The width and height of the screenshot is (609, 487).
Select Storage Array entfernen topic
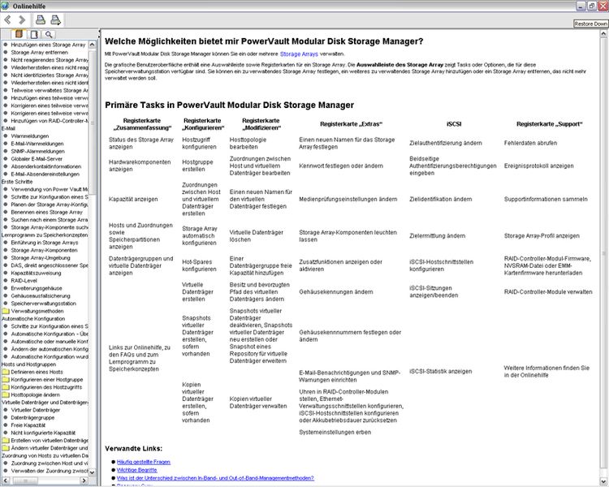pyautogui.click(x=39, y=53)
